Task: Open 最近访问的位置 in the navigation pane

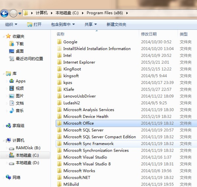Action: click(30, 58)
